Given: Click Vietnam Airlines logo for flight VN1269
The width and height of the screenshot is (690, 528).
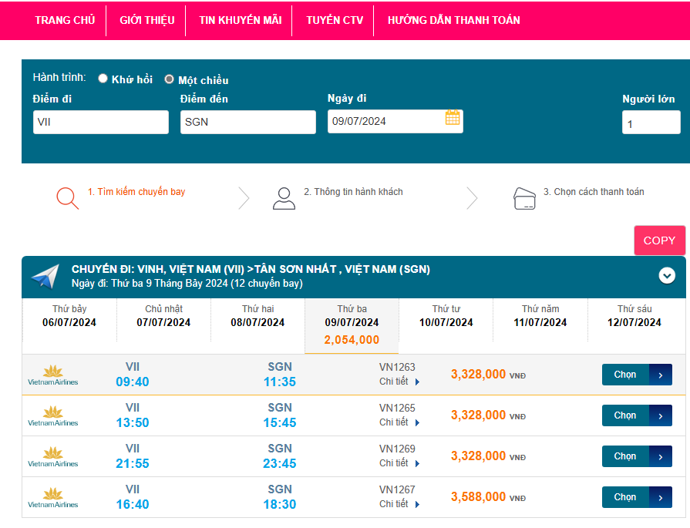Looking at the screenshot, I should click(52, 456).
